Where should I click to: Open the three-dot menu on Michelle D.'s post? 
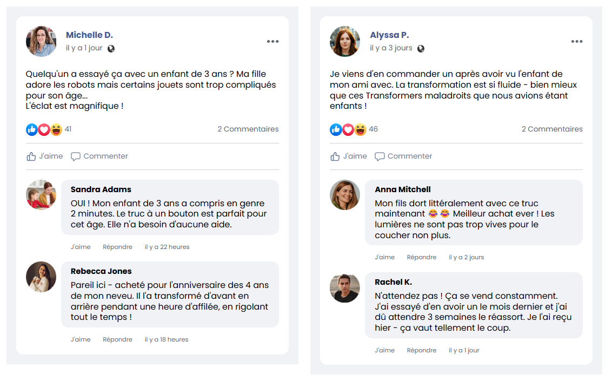tap(272, 42)
